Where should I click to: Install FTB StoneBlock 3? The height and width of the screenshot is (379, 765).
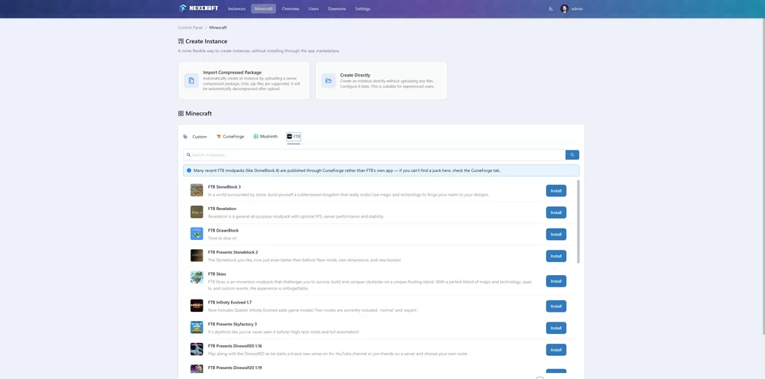556,191
